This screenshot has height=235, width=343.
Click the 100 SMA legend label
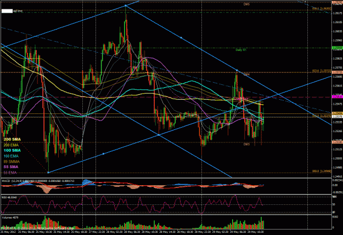coord(12,150)
